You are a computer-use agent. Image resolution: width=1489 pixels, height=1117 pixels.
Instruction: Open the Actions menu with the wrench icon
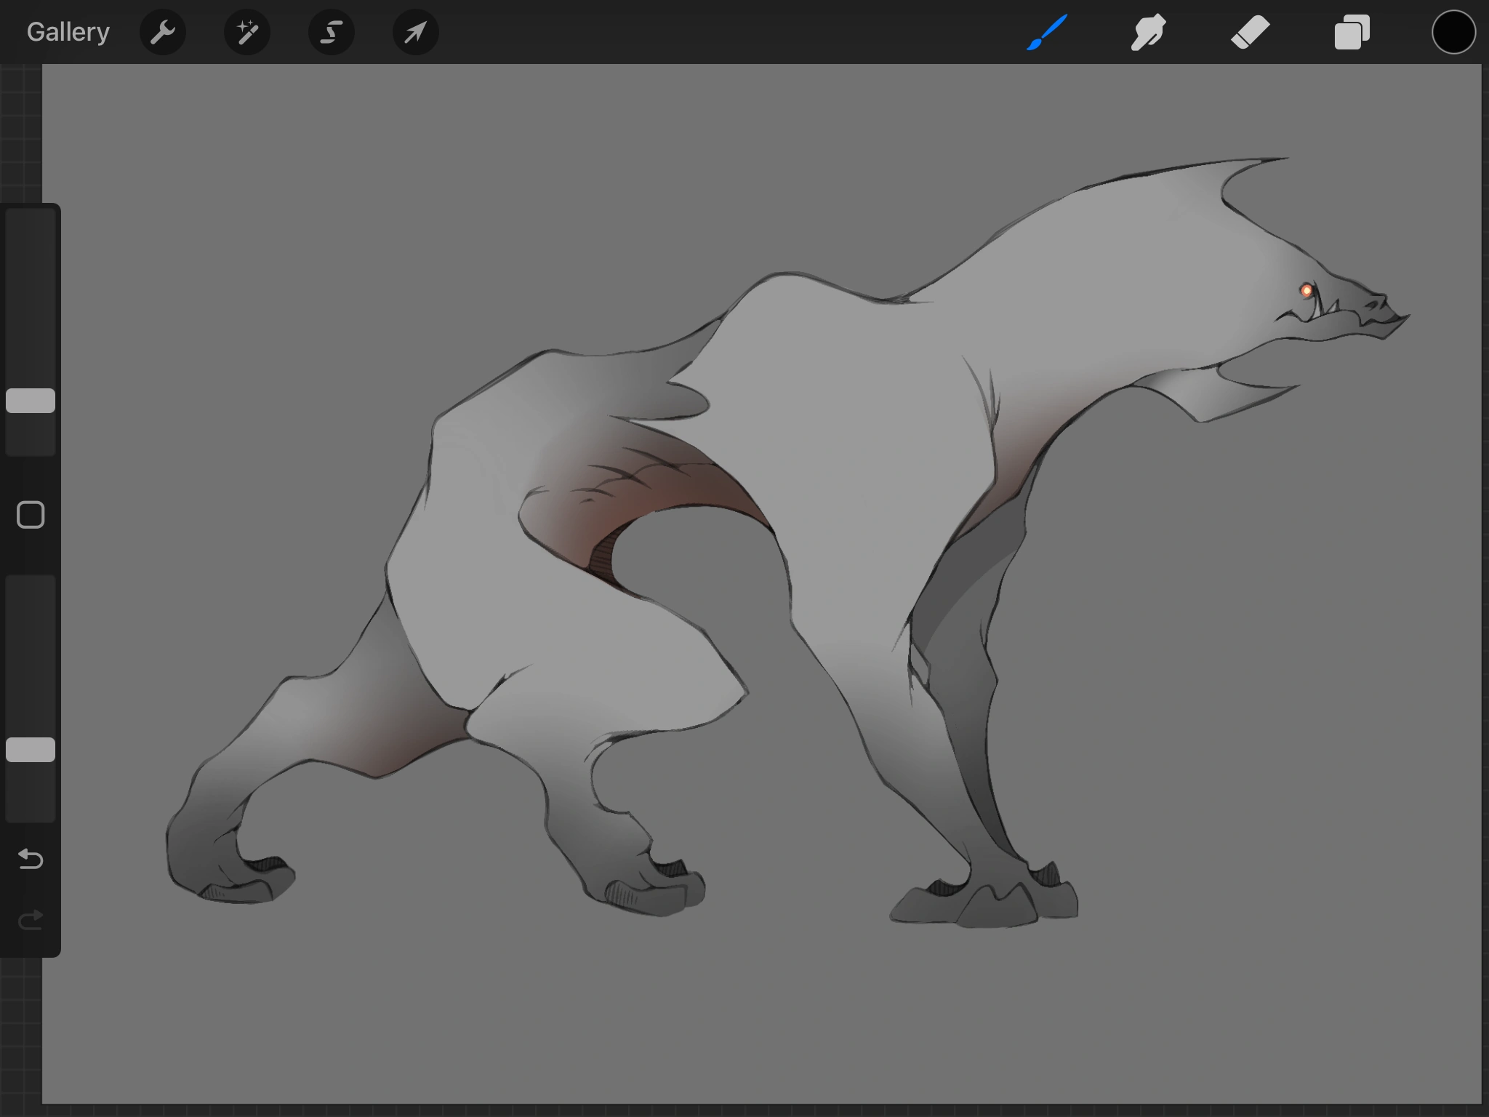click(163, 32)
